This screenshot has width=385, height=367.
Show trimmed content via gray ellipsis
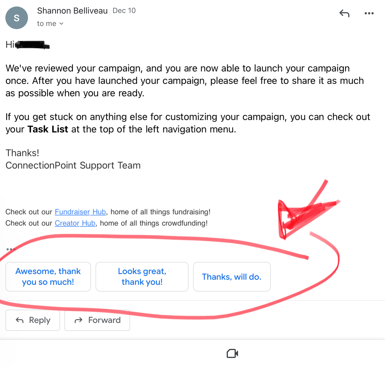pos(10,249)
